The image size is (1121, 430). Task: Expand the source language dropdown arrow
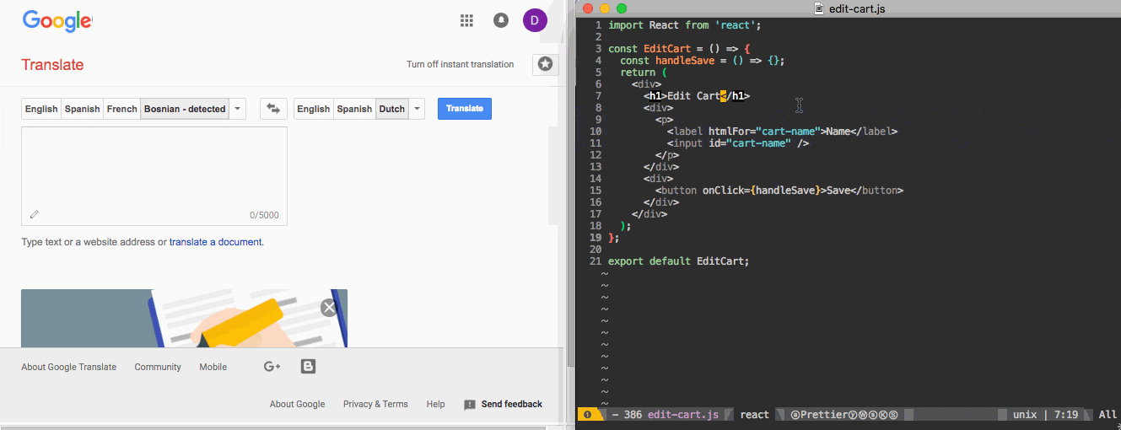click(x=238, y=109)
